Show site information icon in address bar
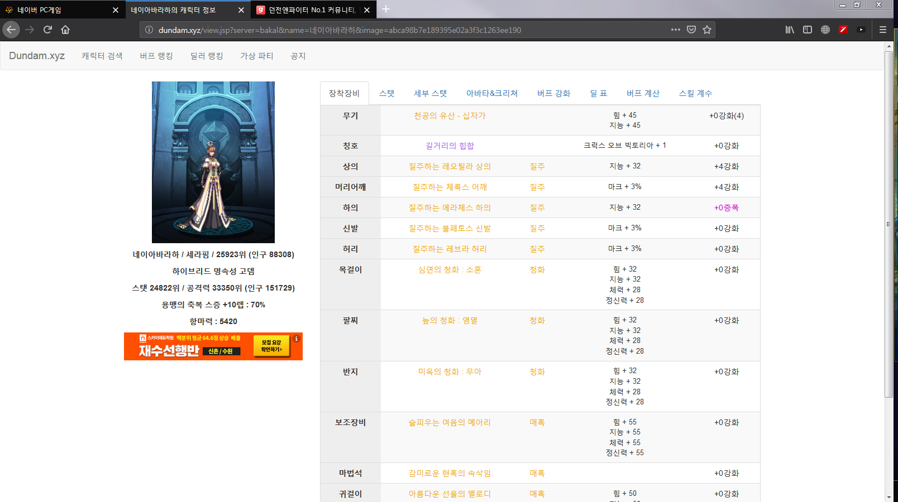Image resolution: width=898 pixels, height=502 pixels. pyautogui.click(x=149, y=30)
